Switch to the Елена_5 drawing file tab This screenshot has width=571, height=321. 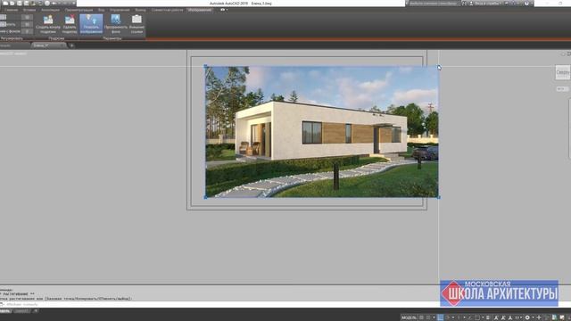(x=48, y=45)
